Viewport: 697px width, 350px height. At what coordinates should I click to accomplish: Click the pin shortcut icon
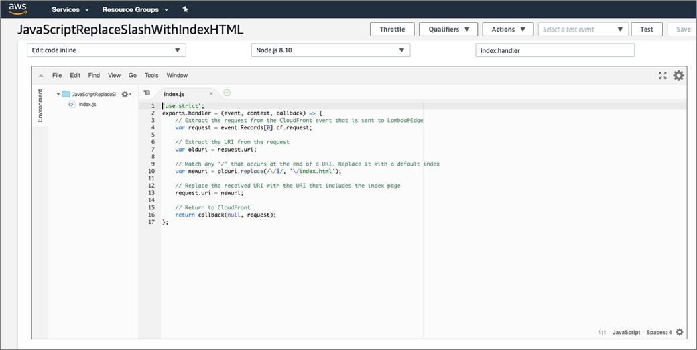186,9
